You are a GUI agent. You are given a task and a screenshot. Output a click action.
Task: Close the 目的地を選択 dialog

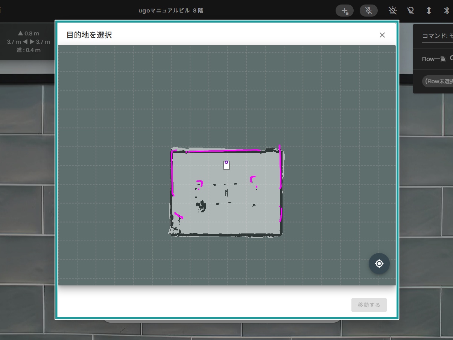(x=382, y=35)
